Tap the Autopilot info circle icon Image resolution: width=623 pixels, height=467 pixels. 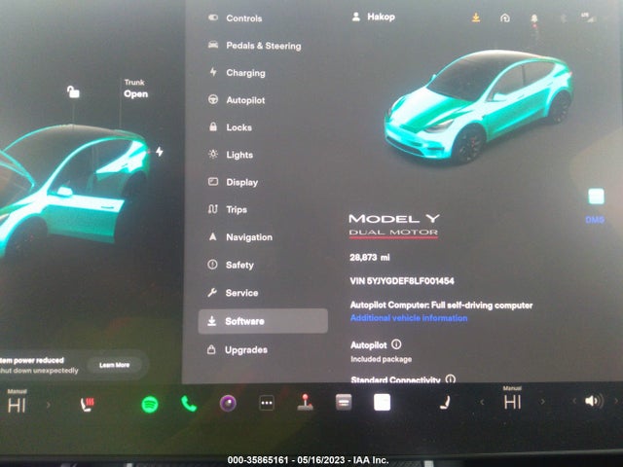(x=396, y=344)
